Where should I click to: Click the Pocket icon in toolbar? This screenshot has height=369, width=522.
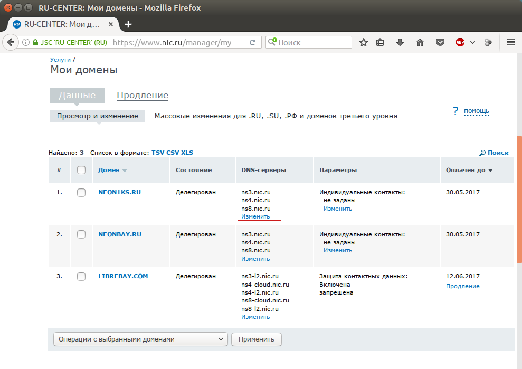tap(440, 42)
